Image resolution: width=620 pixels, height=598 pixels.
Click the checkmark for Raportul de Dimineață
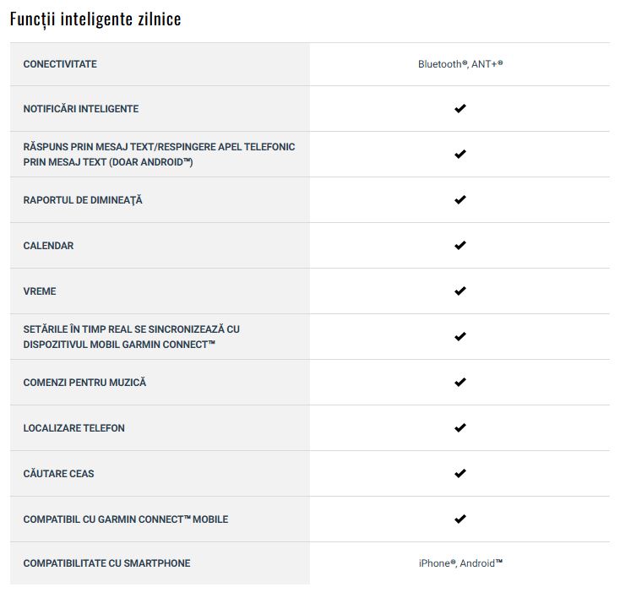coord(460,199)
